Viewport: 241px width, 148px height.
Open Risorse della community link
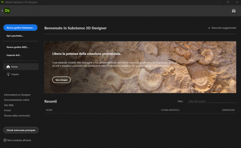click(x=17, y=116)
